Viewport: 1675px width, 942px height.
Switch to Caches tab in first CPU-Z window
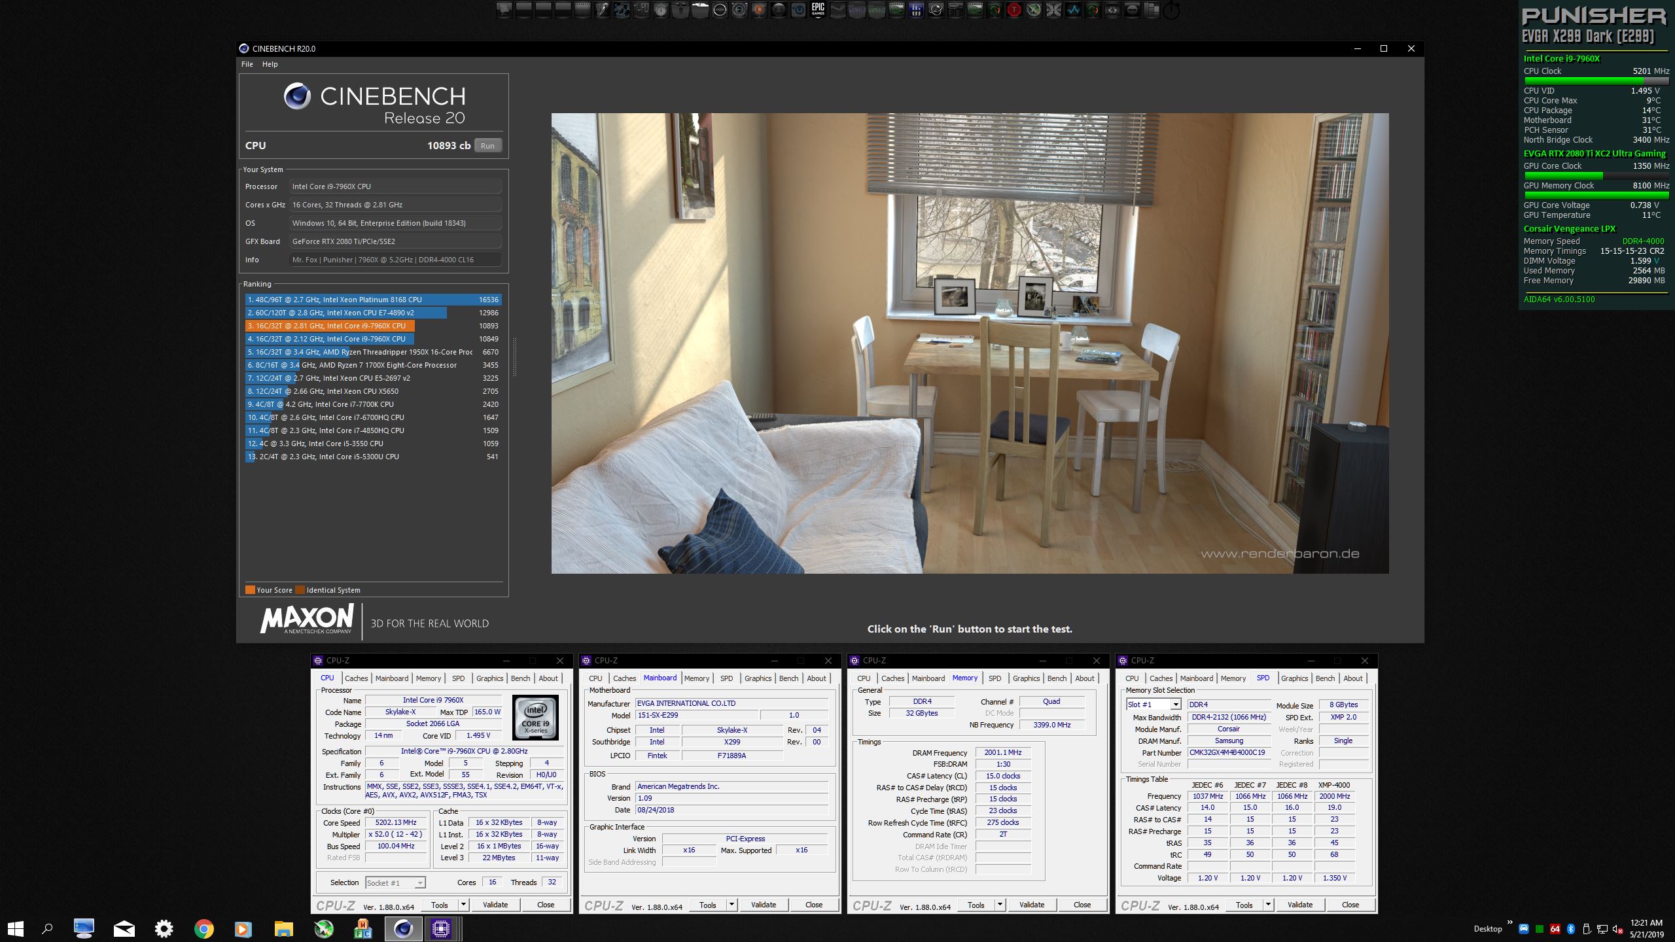[356, 678]
